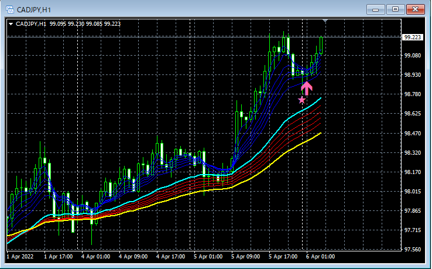Click the 98.930 price scale label
432x269 pixels.
coord(413,75)
